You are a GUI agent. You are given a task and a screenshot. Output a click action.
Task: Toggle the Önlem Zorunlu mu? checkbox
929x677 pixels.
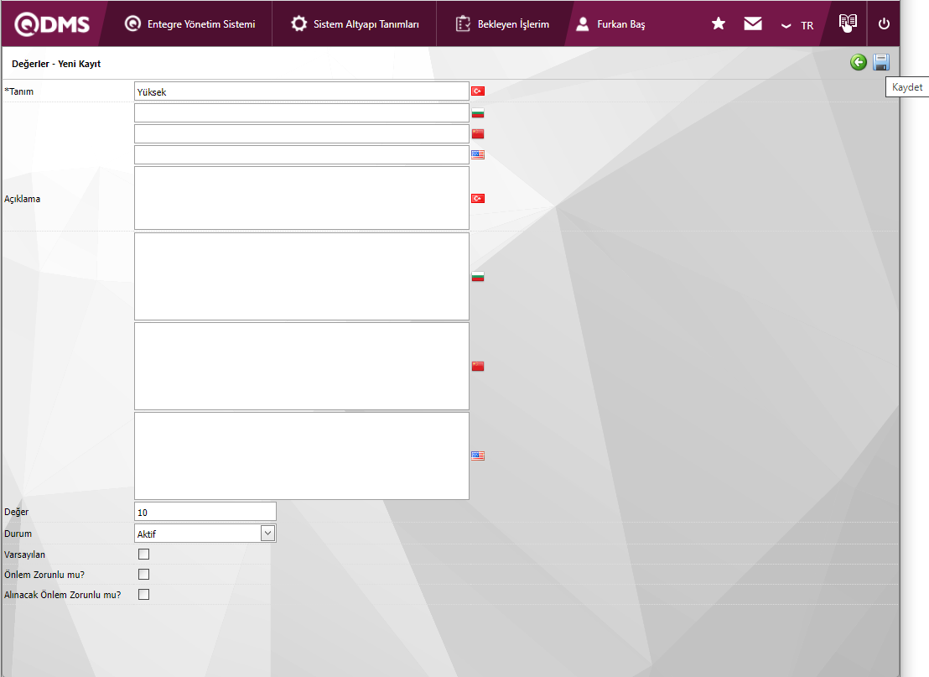pyautogui.click(x=143, y=574)
